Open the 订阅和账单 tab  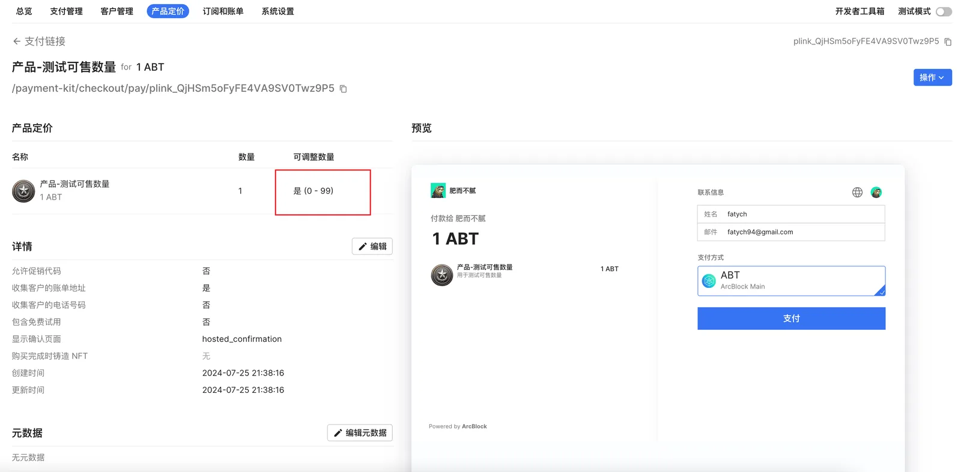coord(223,11)
